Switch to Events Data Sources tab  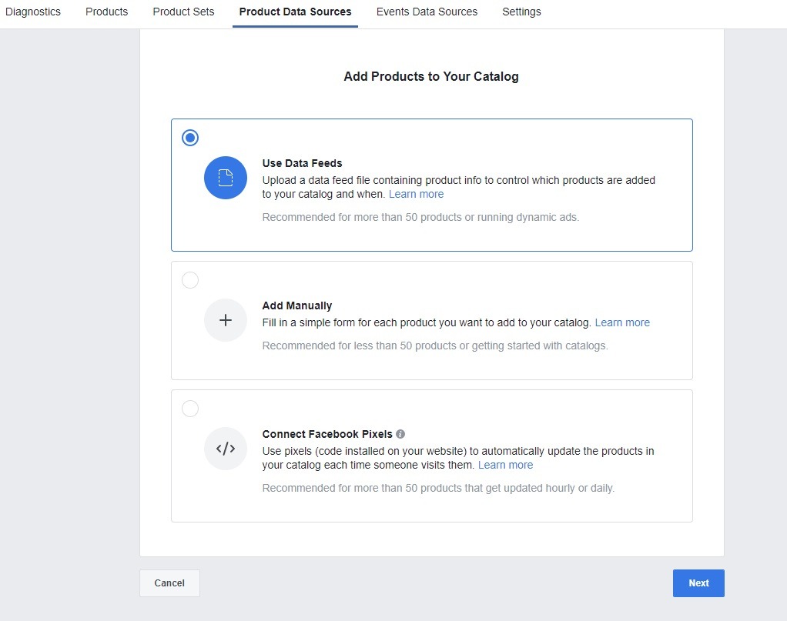(x=427, y=12)
